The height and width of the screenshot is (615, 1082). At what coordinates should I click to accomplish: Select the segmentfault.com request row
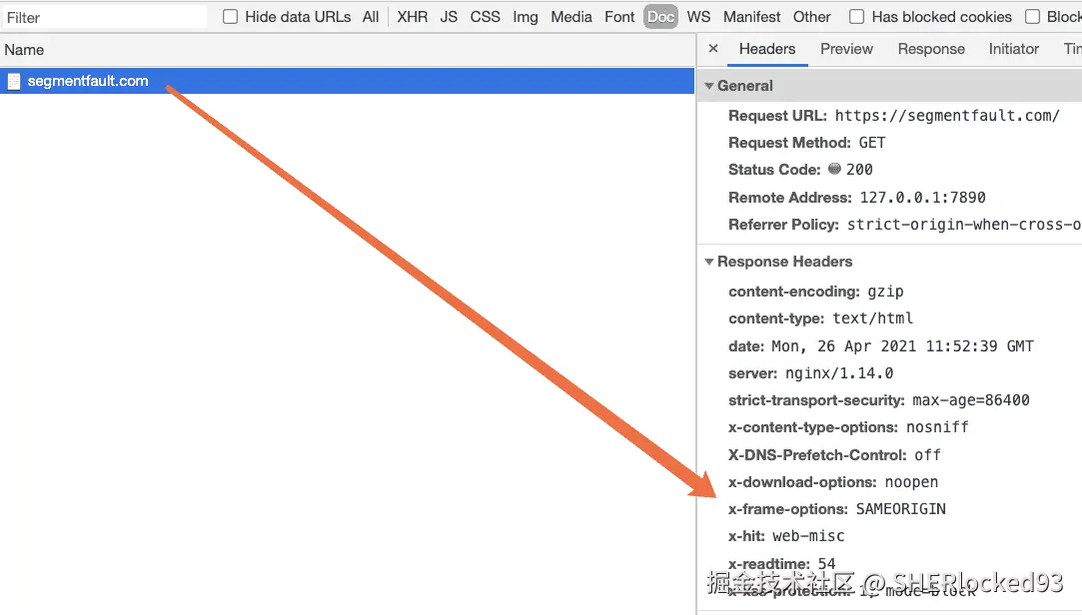click(347, 81)
